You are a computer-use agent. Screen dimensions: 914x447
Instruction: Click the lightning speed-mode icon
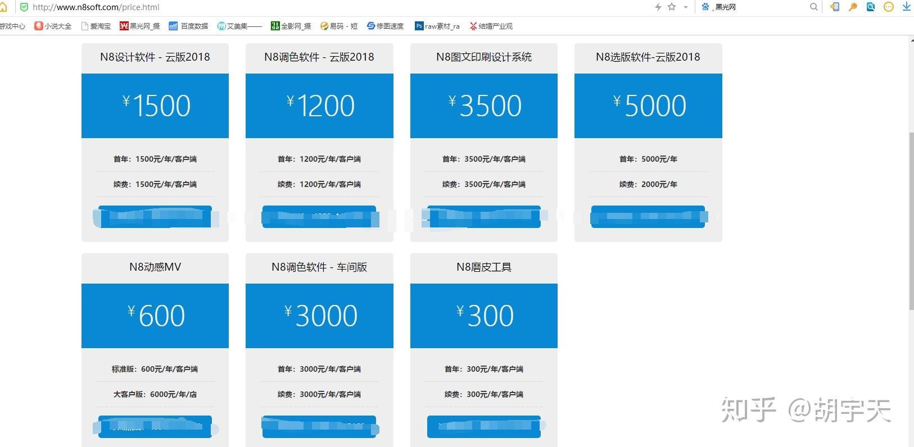658,7
